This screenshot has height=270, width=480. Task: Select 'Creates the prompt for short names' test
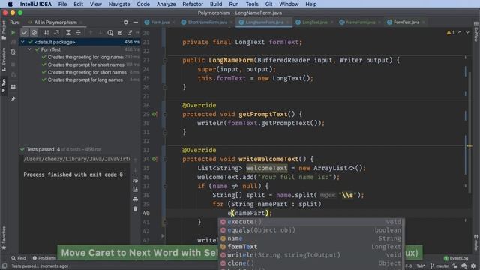pos(86,64)
